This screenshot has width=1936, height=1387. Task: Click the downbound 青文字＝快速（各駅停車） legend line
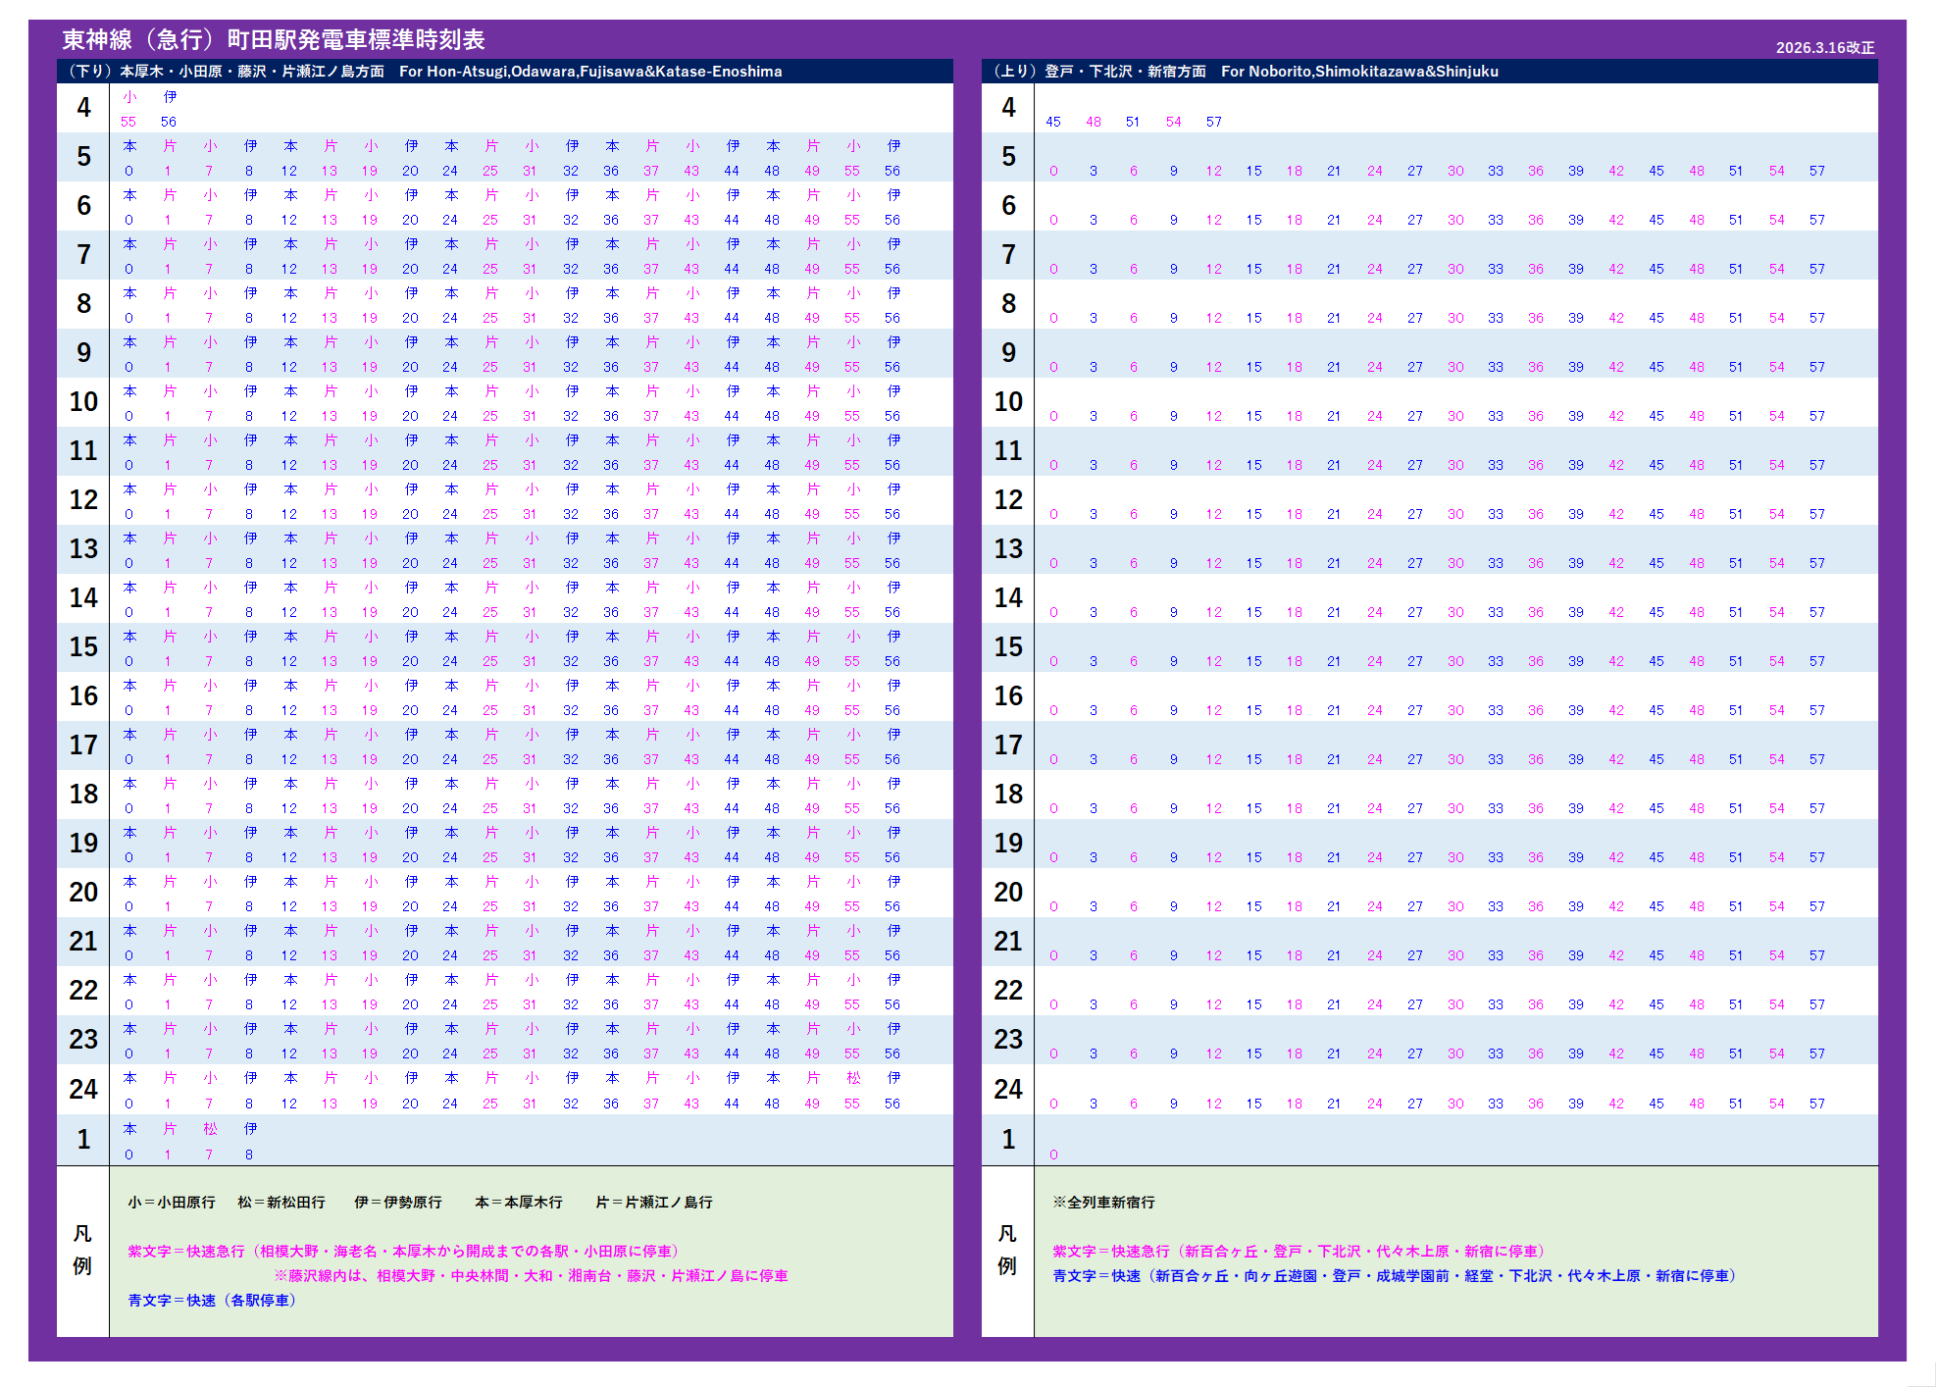point(212,1301)
